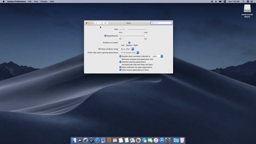Open Notification Center list icon in menu bar
Screen dimensions: 256x144
252,2
